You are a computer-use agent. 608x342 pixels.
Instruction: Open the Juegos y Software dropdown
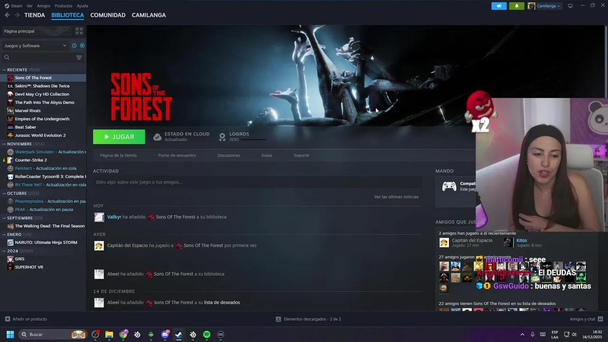35,46
